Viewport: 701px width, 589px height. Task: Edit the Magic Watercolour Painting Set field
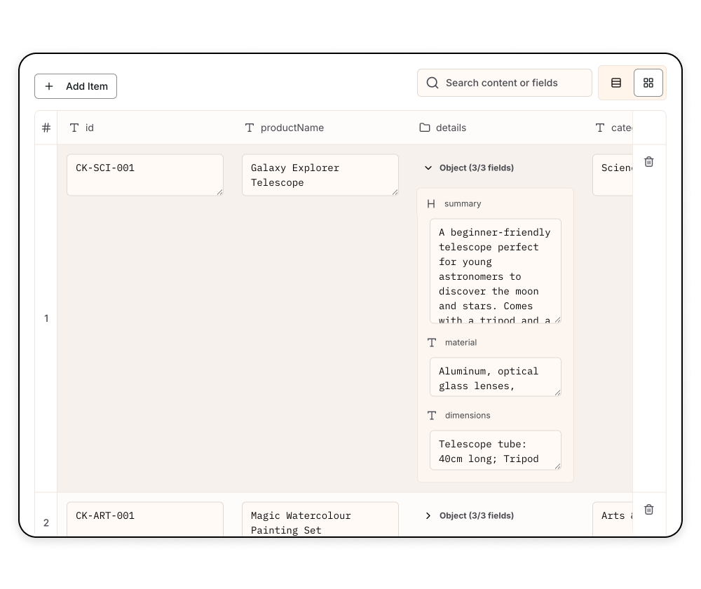[320, 519]
